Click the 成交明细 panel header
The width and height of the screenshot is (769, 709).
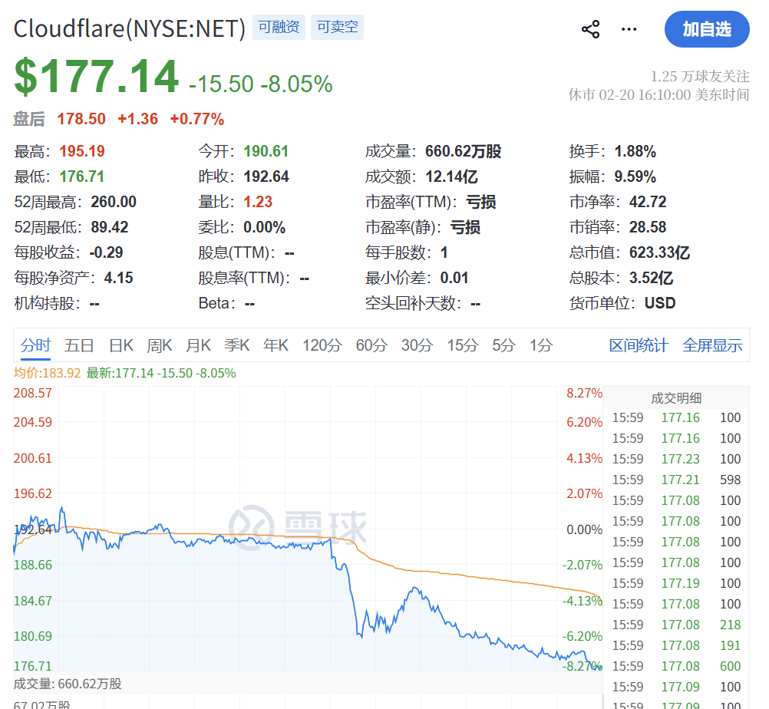coord(676,398)
